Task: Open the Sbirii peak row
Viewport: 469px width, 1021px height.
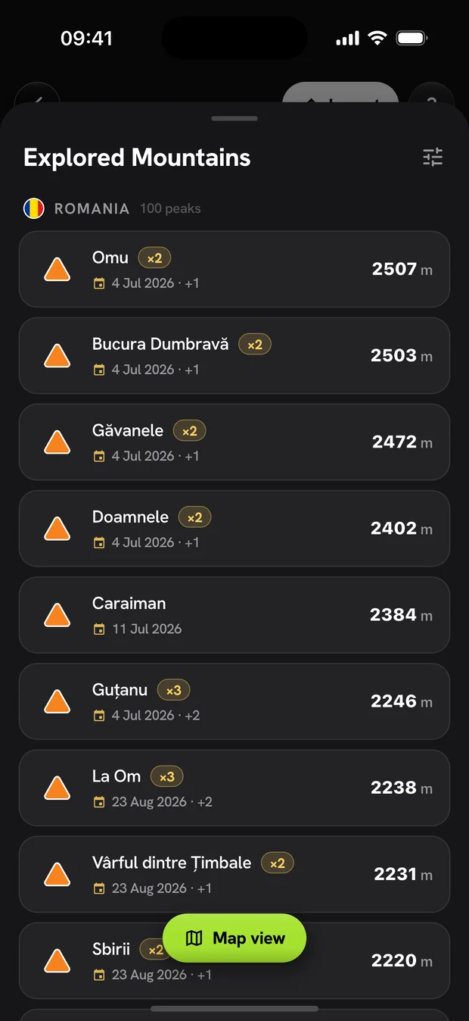Action: 234,960
